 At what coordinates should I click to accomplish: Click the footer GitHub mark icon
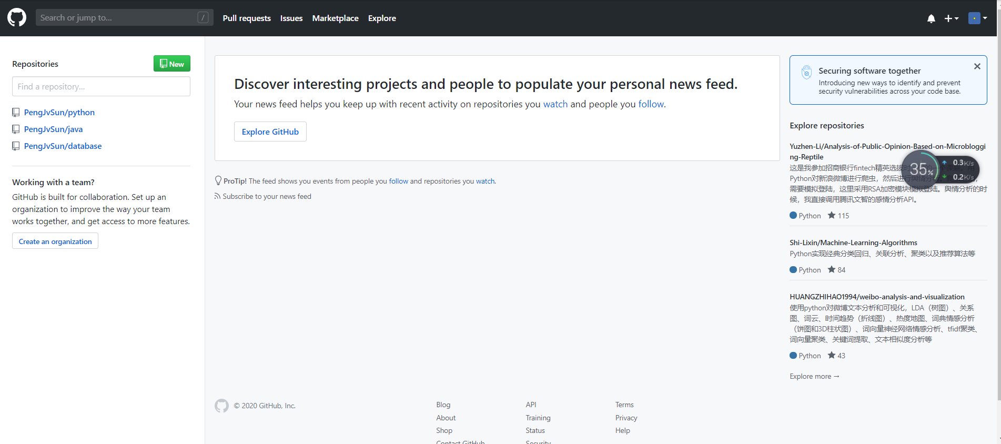point(221,406)
